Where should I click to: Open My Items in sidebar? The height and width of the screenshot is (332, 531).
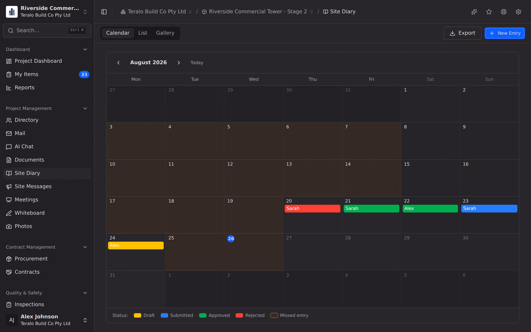pos(47,74)
